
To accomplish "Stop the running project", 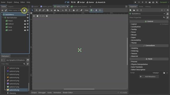I will point(142,2).
